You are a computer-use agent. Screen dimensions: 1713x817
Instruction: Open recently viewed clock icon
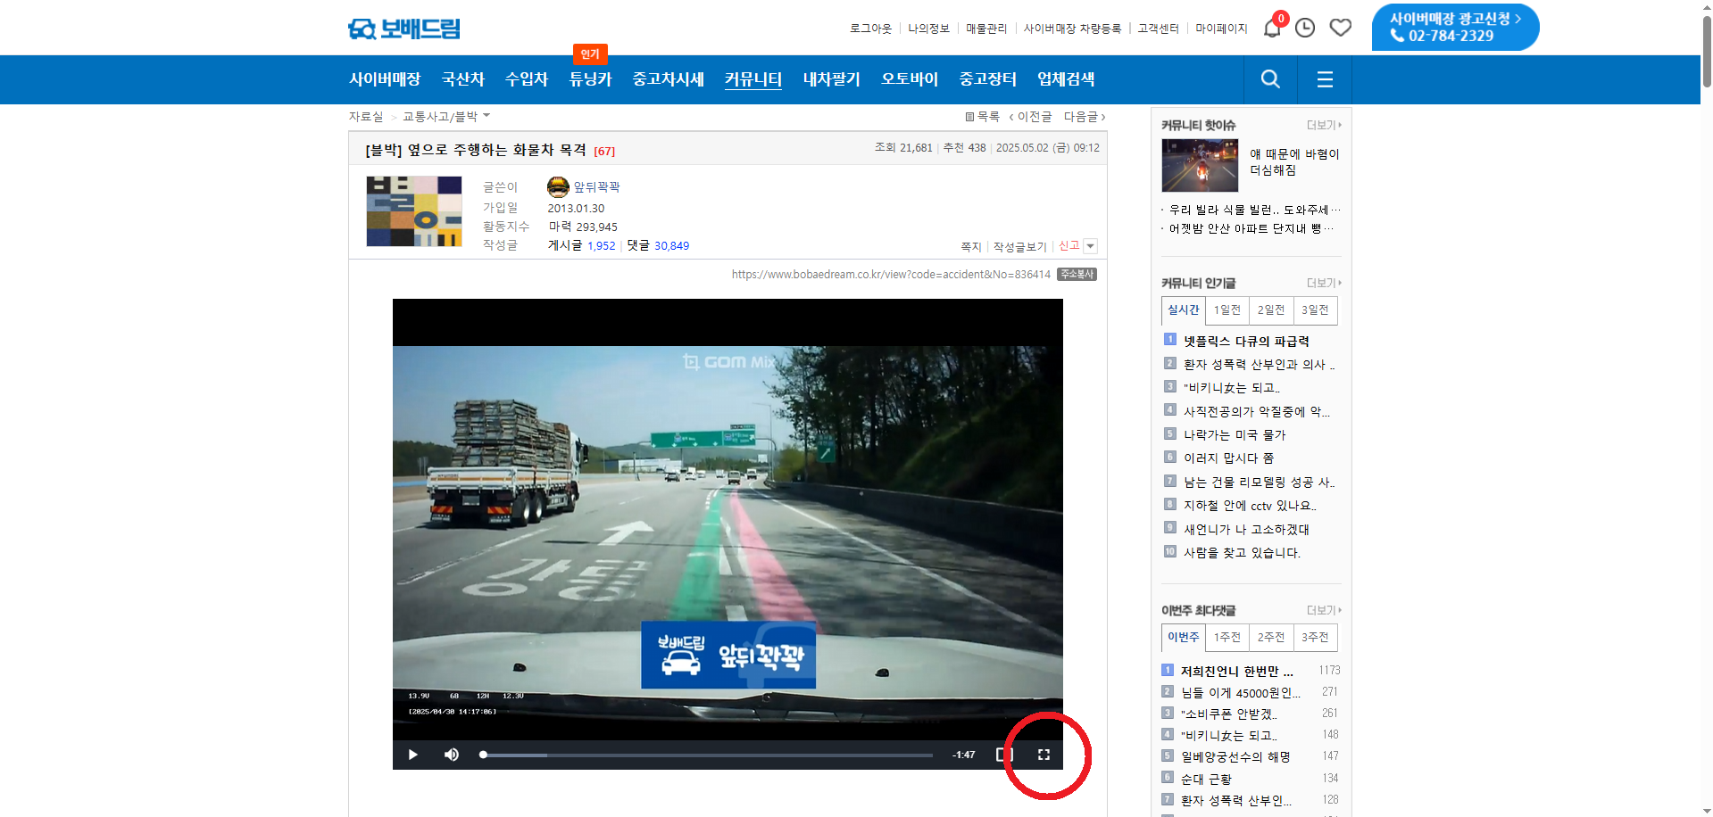pyautogui.click(x=1305, y=29)
